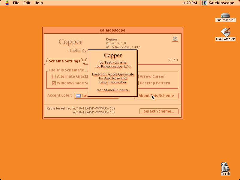Image resolution: width=240 pixels, height=180 pixels.
Task: Click "© Taetia Zysshe, 1997" text
Action: coord(123,47)
